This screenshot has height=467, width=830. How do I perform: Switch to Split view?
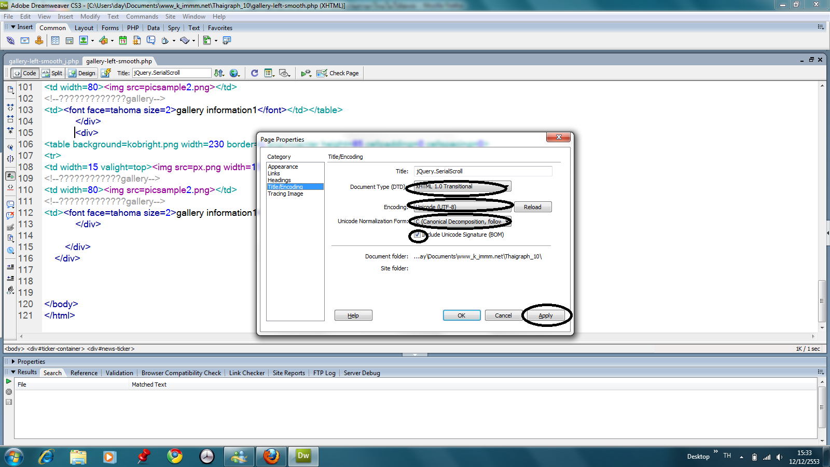52,73
